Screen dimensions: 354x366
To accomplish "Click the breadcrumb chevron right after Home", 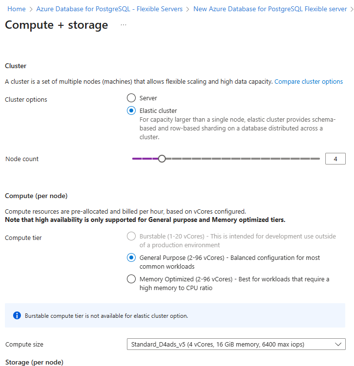I will point(31,9).
